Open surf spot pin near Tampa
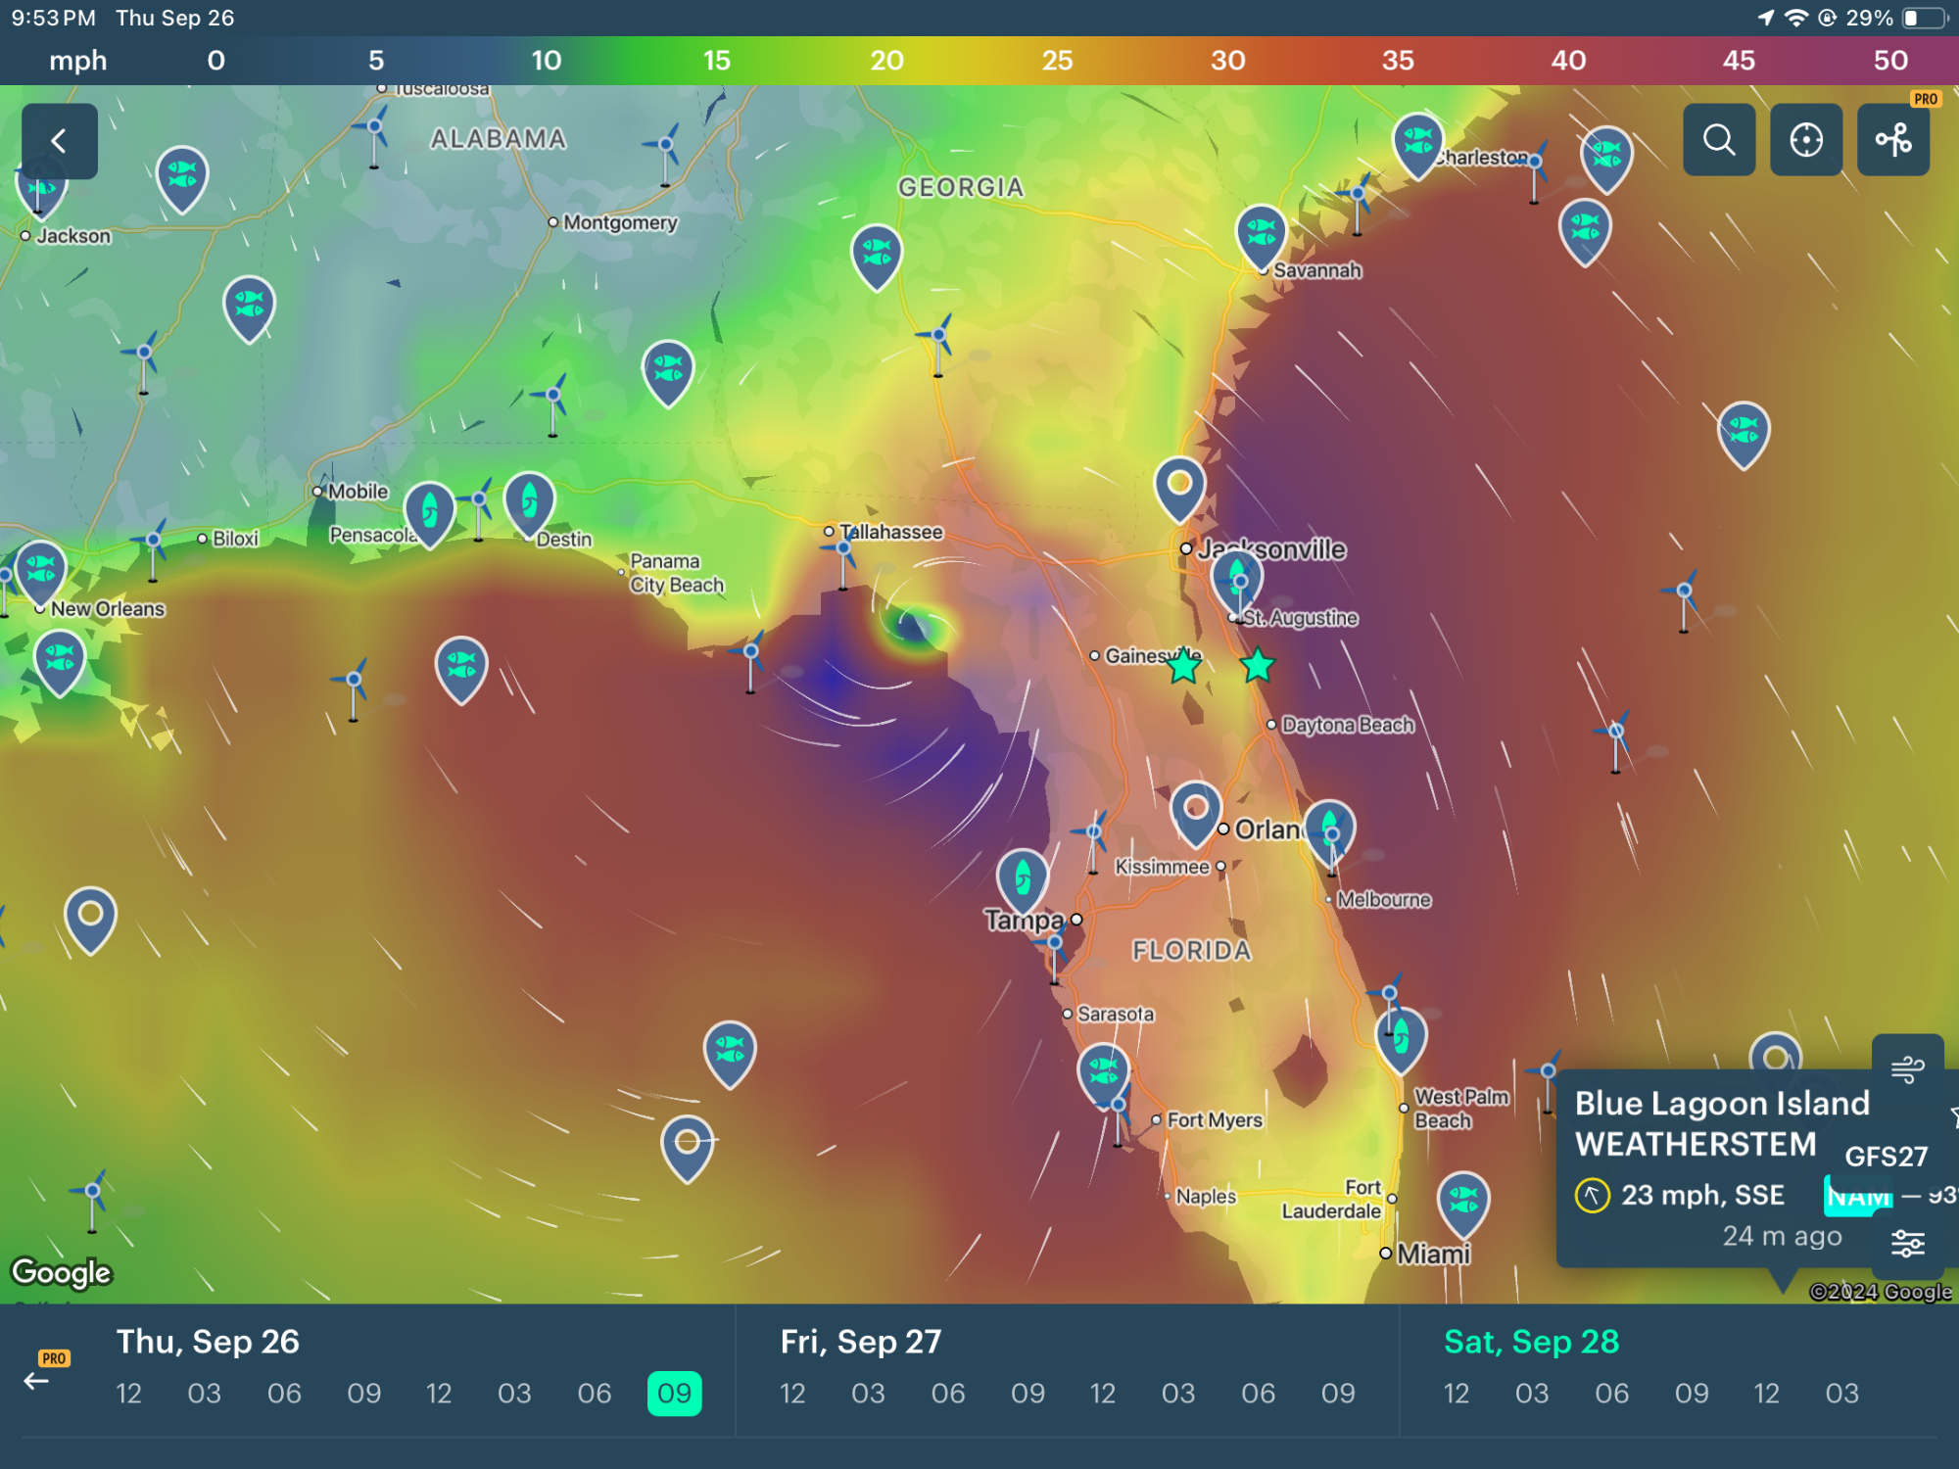1959x1469 pixels. 1023,881
